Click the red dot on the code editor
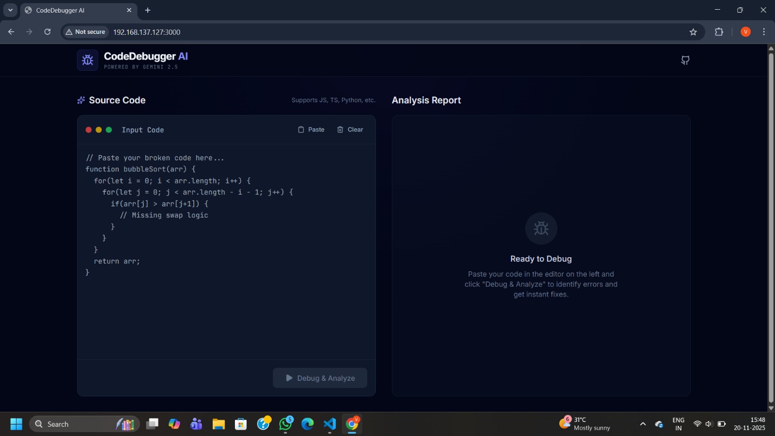The width and height of the screenshot is (775, 436). (x=89, y=130)
